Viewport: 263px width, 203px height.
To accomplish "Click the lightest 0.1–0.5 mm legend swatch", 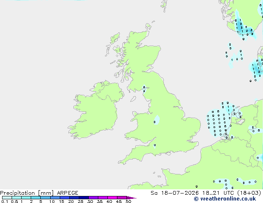I will click(7, 198).
